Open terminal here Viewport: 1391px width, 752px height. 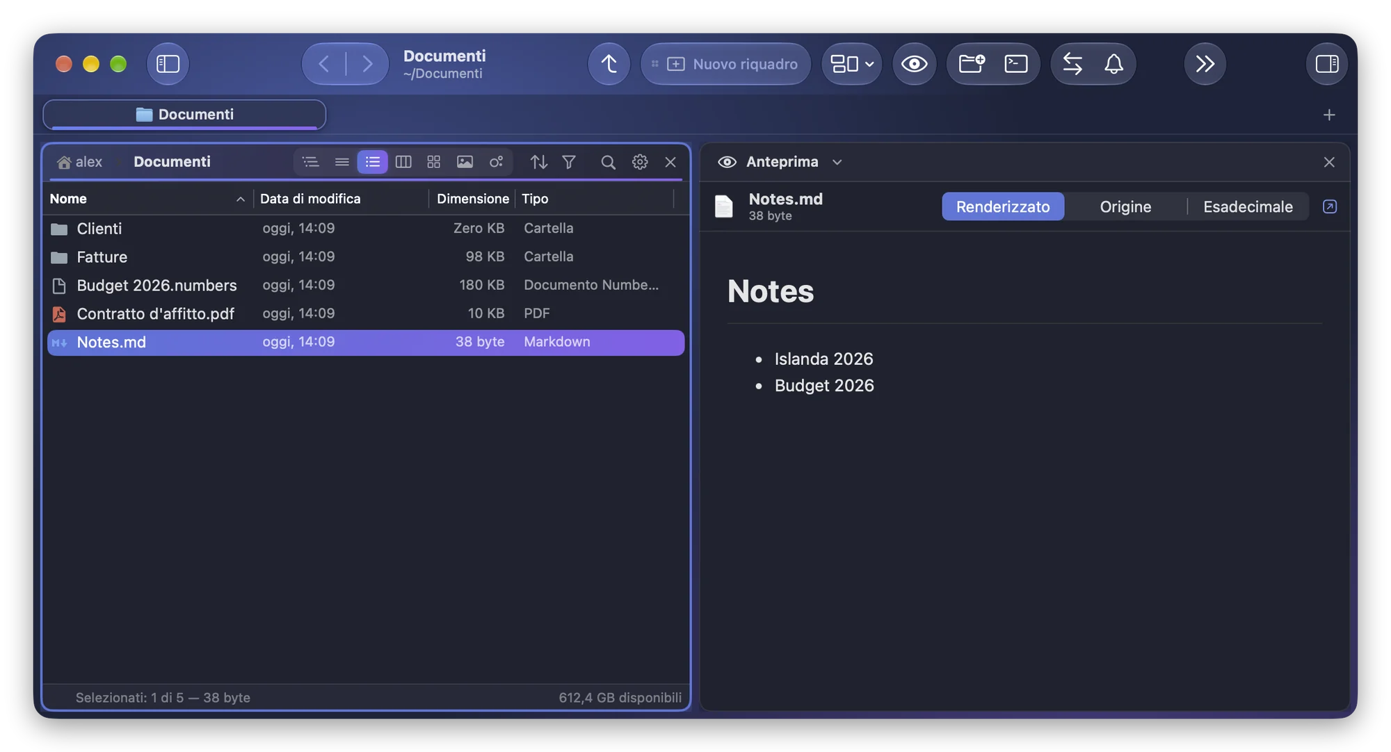[x=1016, y=64]
